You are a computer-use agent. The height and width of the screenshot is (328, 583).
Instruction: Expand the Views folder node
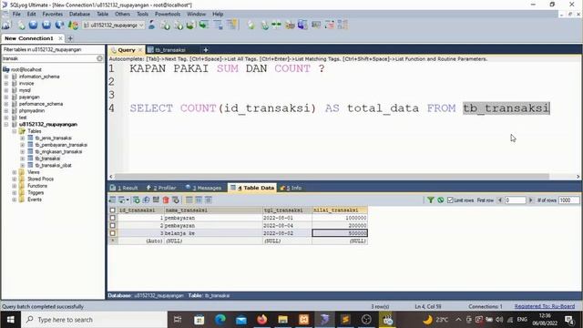15,172
